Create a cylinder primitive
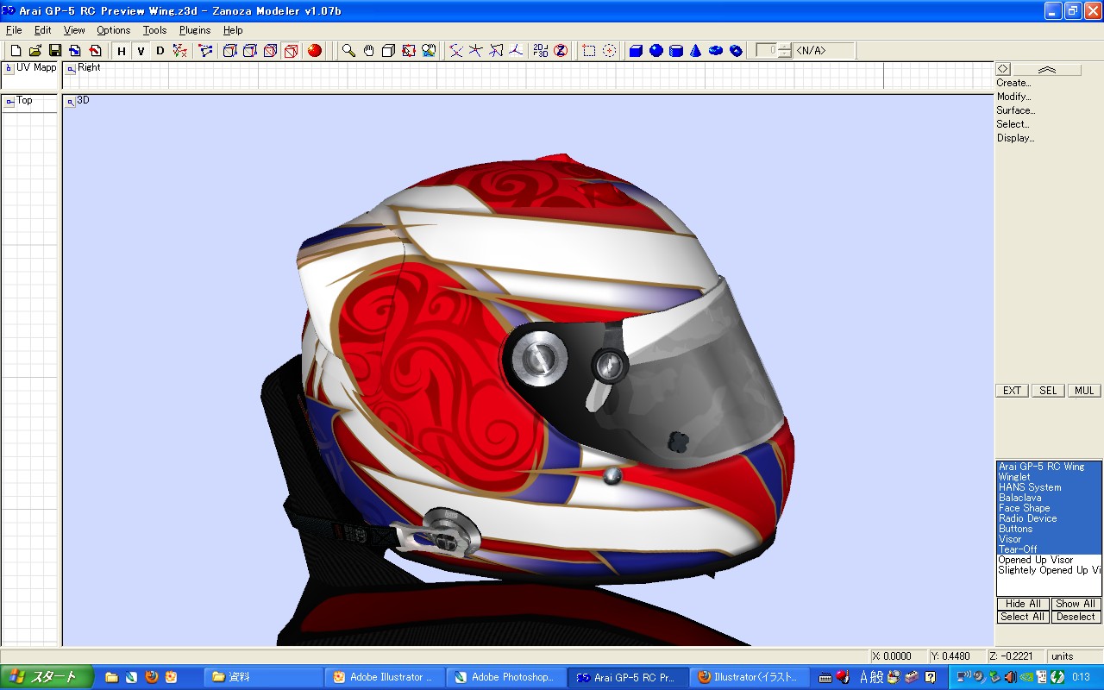The width and height of the screenshot is (1104, 690). [x=675, y=51]
